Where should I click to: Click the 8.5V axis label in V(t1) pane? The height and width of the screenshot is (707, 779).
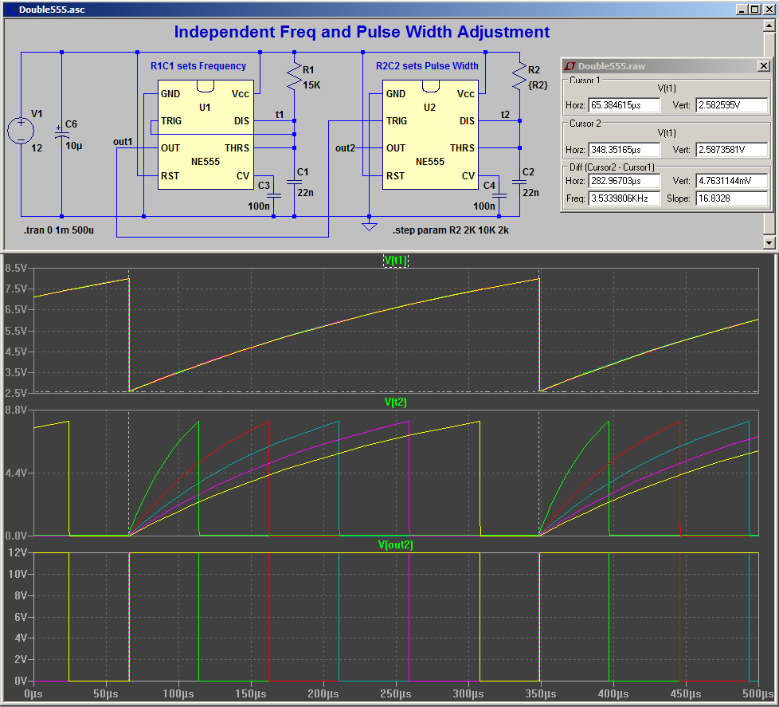(x=15, y=269)
